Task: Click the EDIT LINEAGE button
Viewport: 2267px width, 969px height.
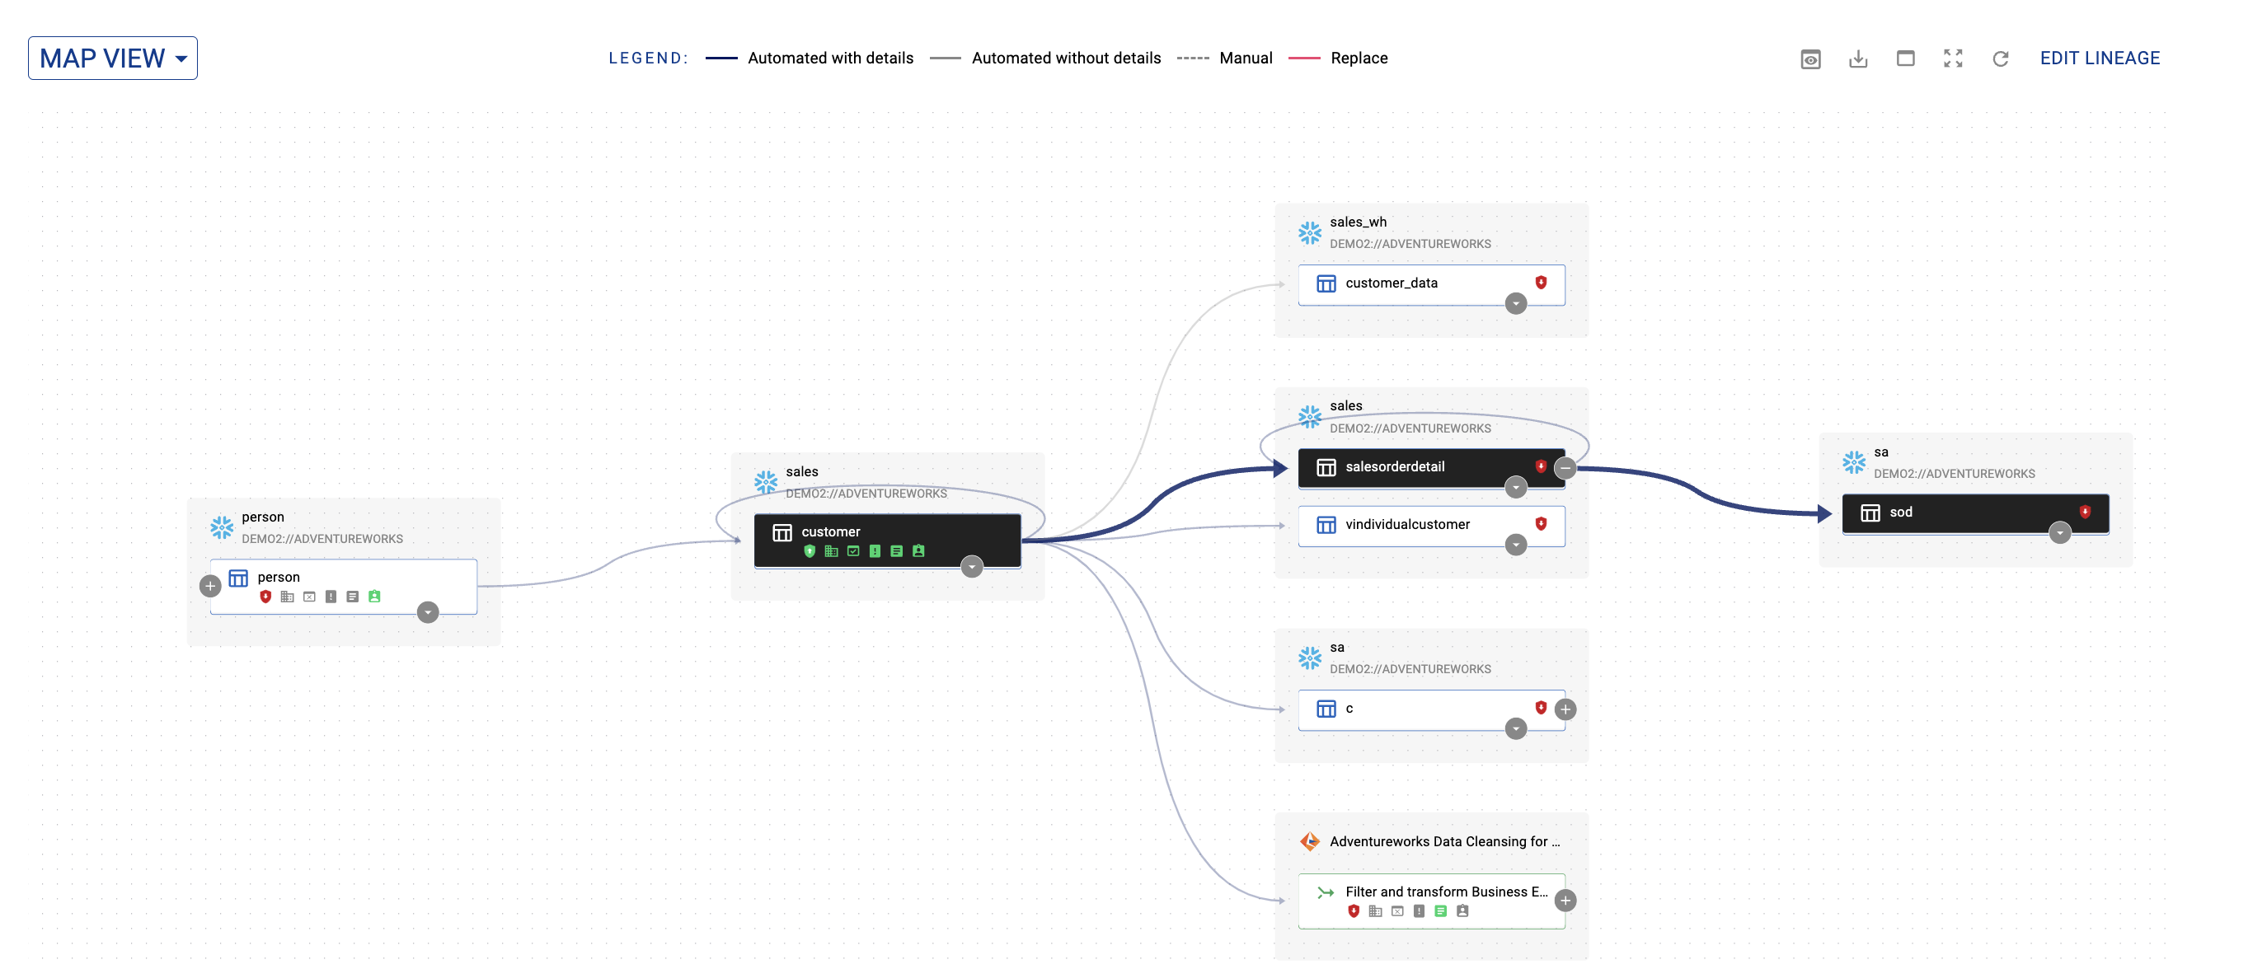Action: [x=2099, y=58]
